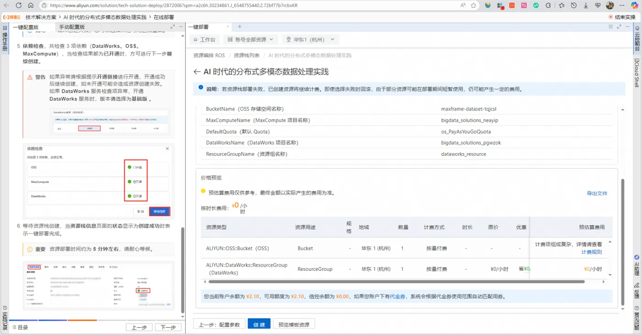
Task: Click the browser profile avatar
Action: 610,5
